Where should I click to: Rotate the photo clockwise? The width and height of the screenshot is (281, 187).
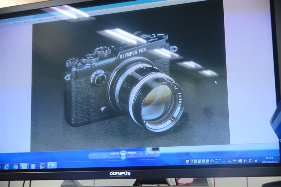tap(147, 154)
